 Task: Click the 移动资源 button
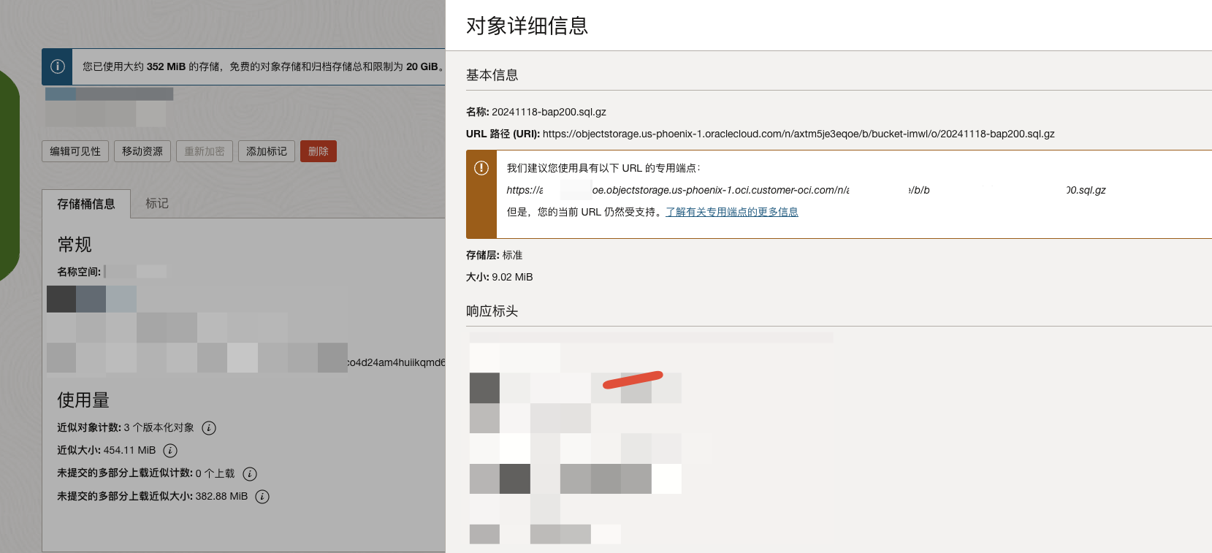point(142,151)
